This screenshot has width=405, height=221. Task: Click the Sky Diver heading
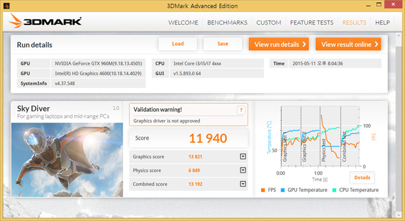pos(34,108)
